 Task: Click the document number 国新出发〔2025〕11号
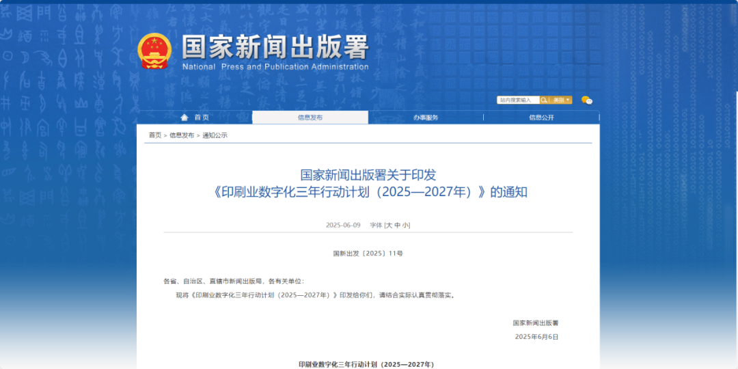point(368,254)
